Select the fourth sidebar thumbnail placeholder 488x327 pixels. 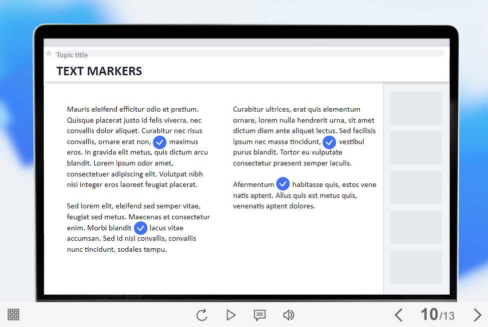[x=416, y=227]
